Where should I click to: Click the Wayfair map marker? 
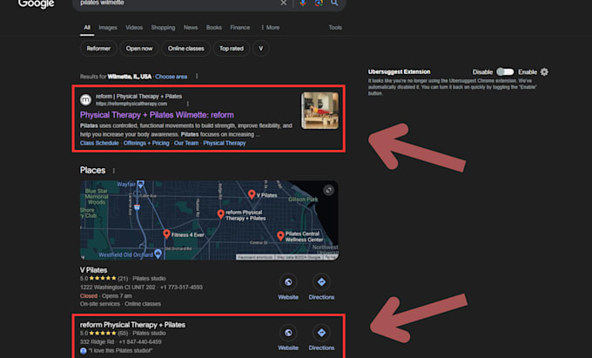click(140, 185)
